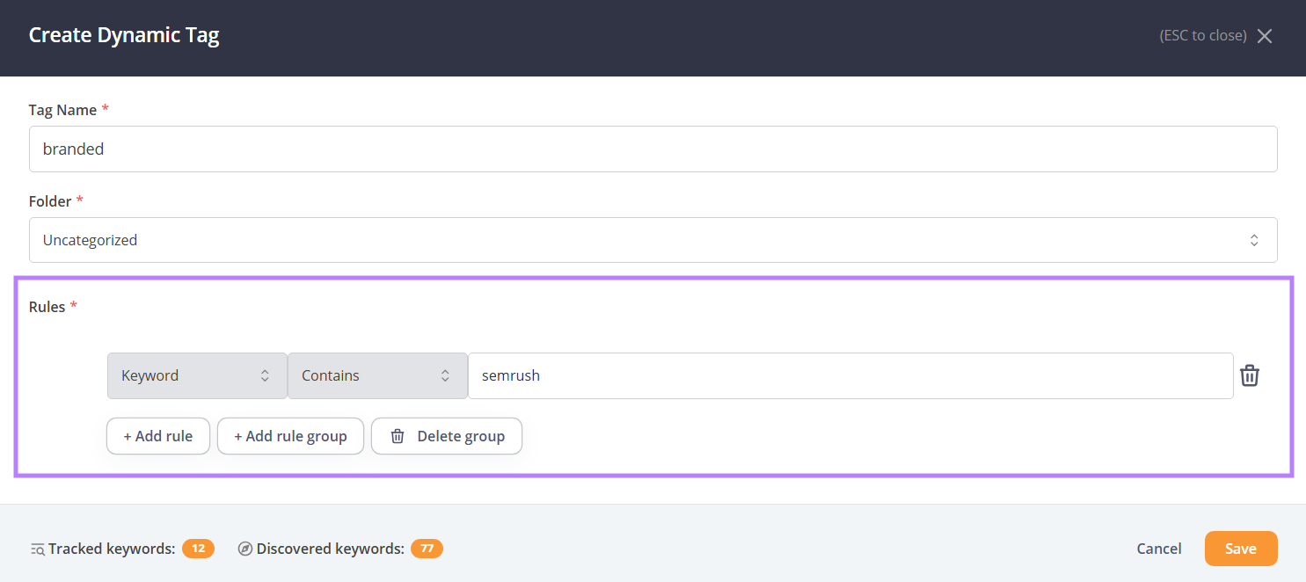1306x582 pixels.
Task: Open the Contains condition dropdown
Action: click(377, 375)
